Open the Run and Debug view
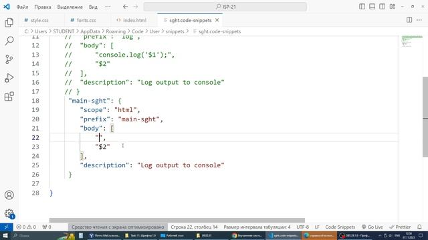This screenshot has height=240, width=428. pos(9,78)
